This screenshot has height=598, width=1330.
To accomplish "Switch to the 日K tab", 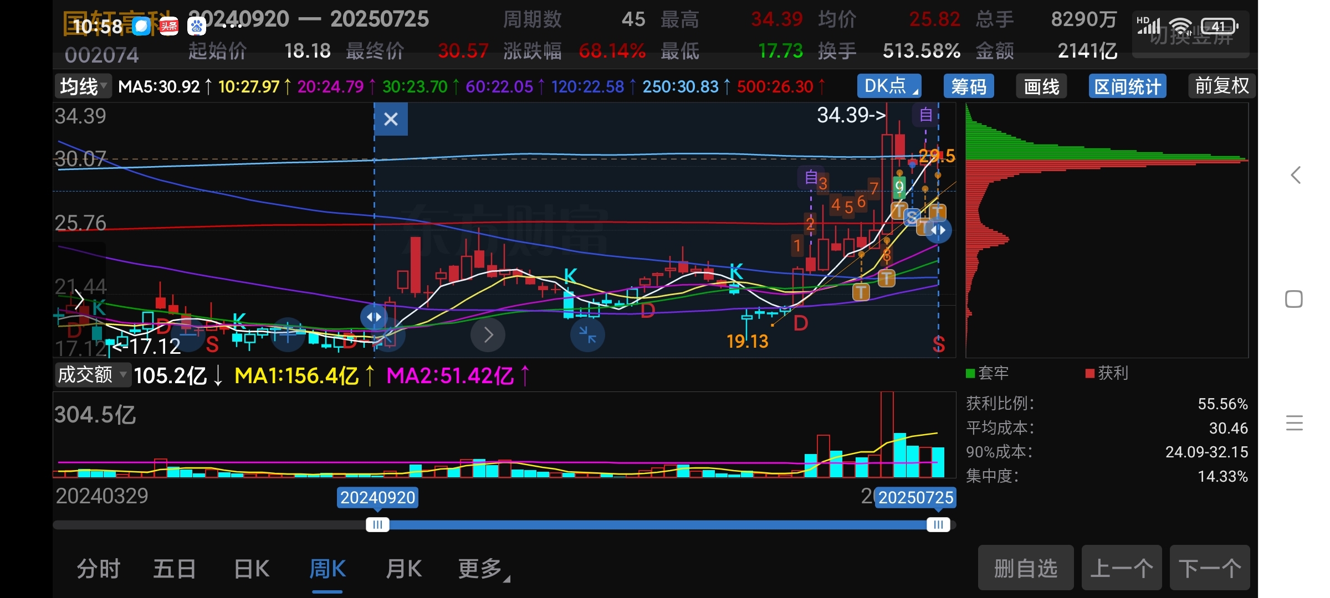I will pyautogui.click(x=252, y=569).
